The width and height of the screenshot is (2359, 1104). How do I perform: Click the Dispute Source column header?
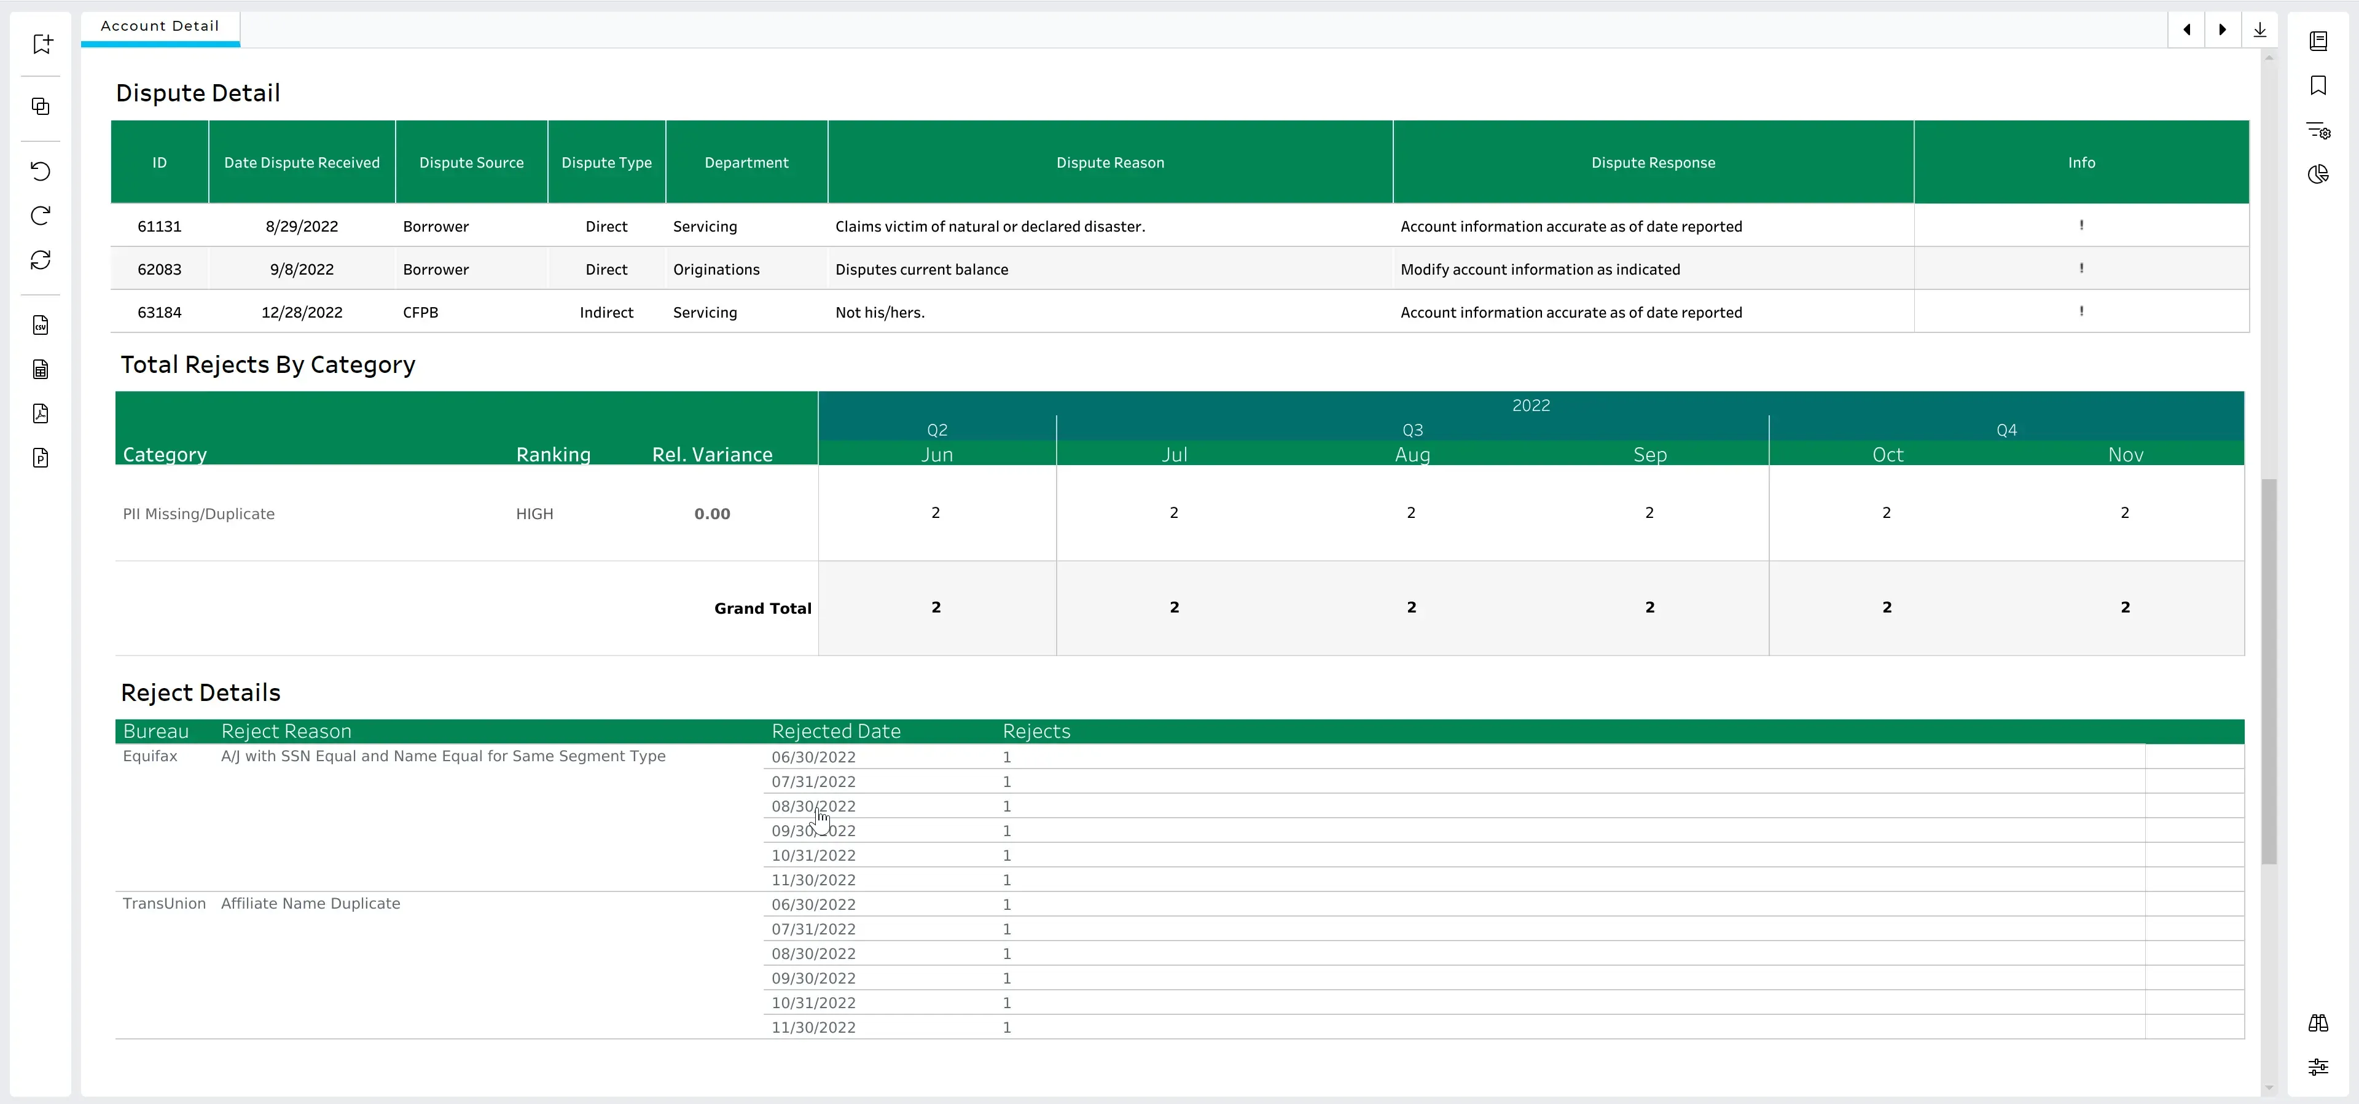tap(472, 162)
